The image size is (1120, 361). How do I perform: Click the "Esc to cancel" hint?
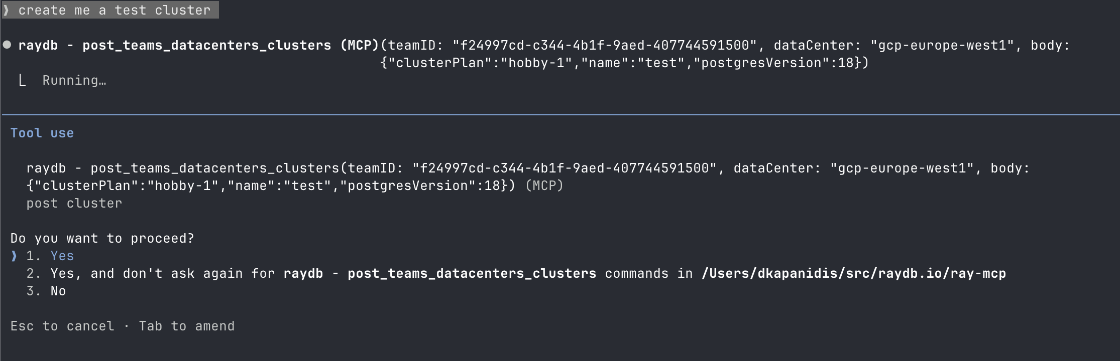62,326
